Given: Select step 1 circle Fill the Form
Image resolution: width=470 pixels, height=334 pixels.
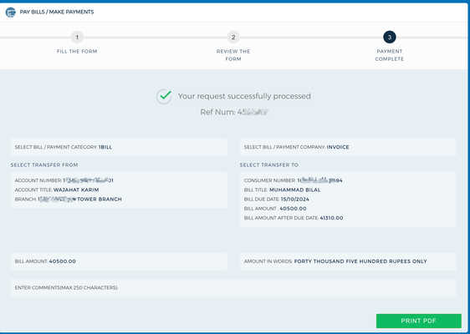Looking at the screenshot, I should [77, 37].
